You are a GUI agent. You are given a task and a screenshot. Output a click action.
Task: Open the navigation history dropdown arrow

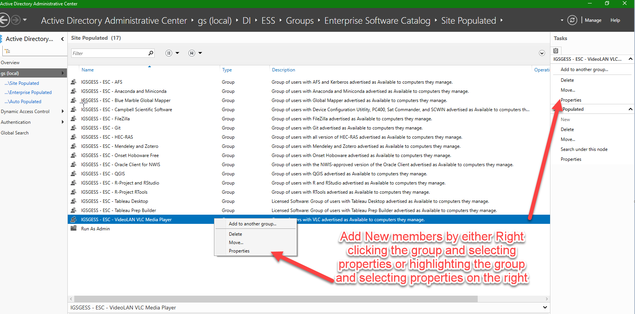(x=25, y=20)
